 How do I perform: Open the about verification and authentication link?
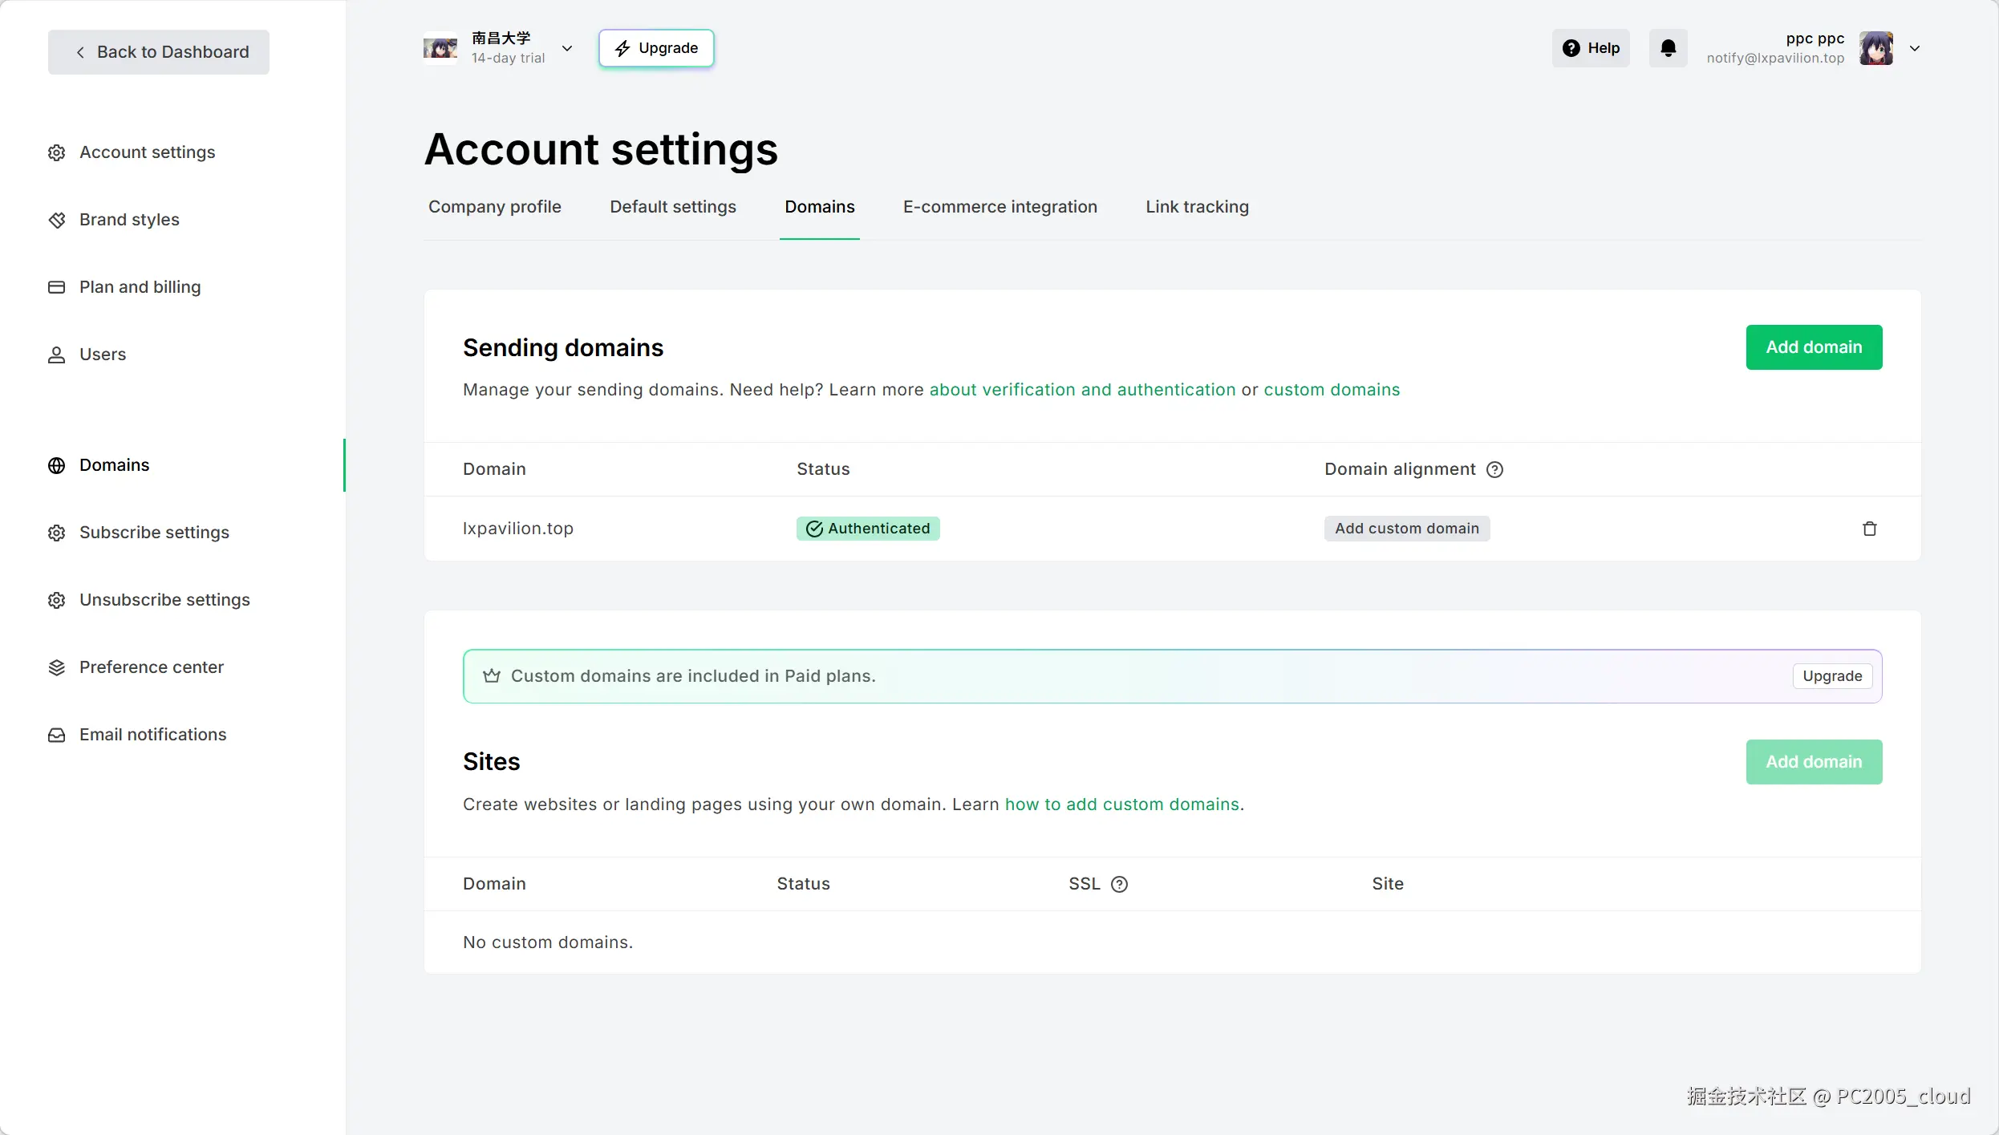point(1082,390)
